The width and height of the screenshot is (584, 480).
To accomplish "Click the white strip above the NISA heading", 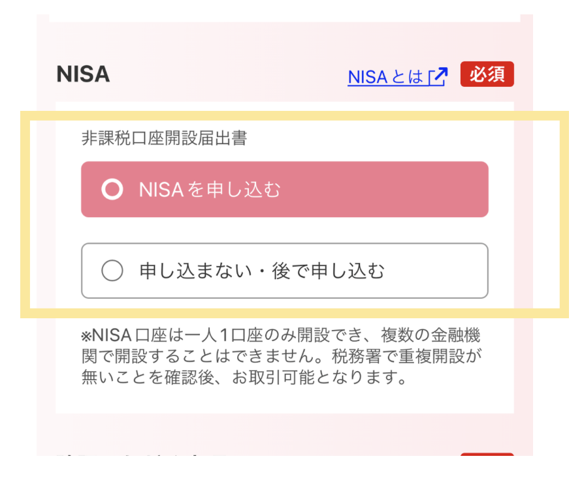I will coord(285,18).
